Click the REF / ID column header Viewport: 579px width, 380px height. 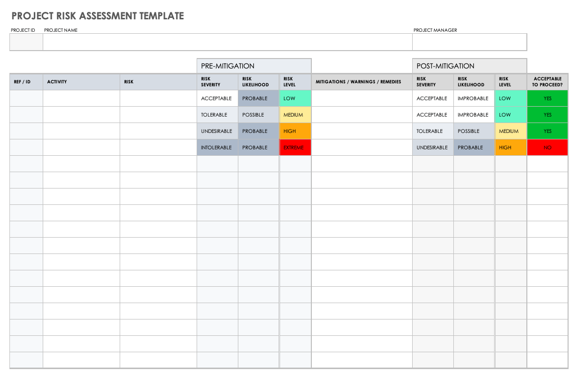(26, 81)
